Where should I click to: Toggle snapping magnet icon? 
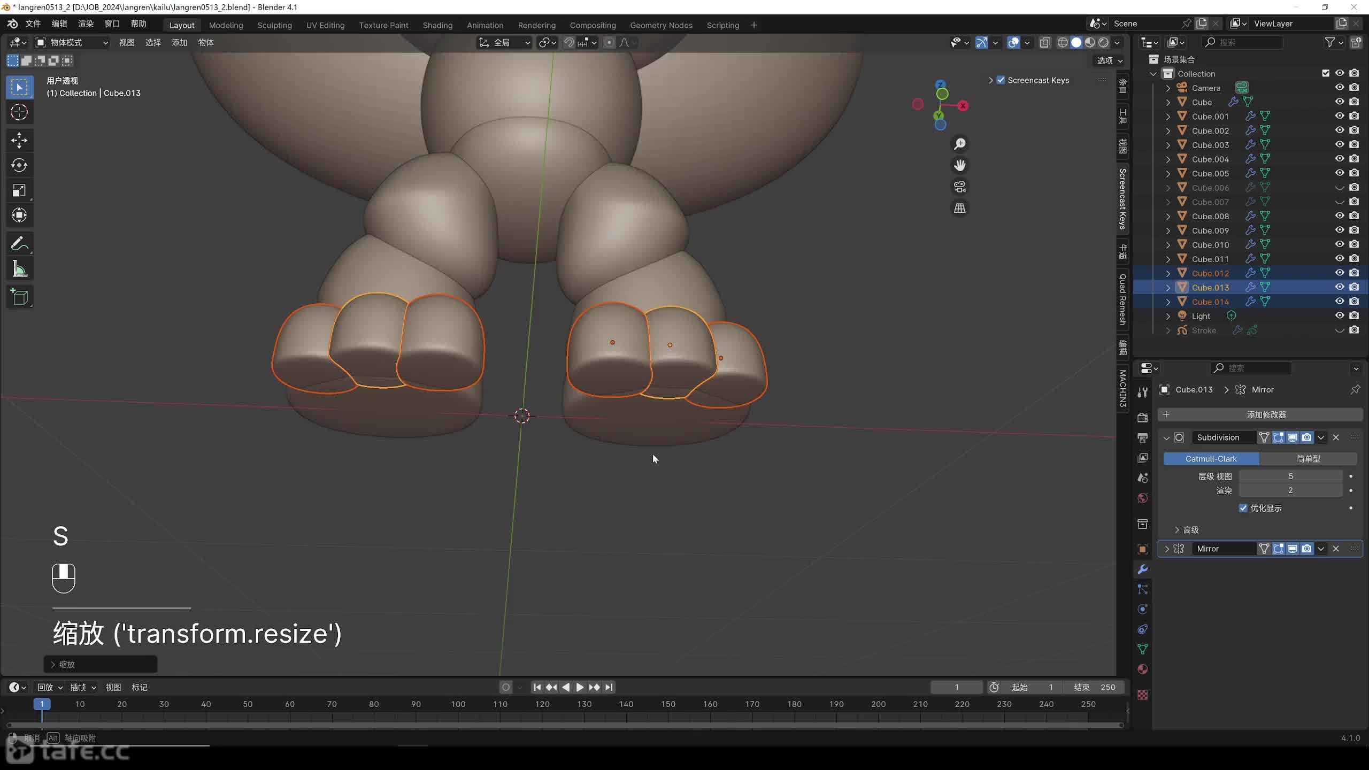(x=569, y=42)
